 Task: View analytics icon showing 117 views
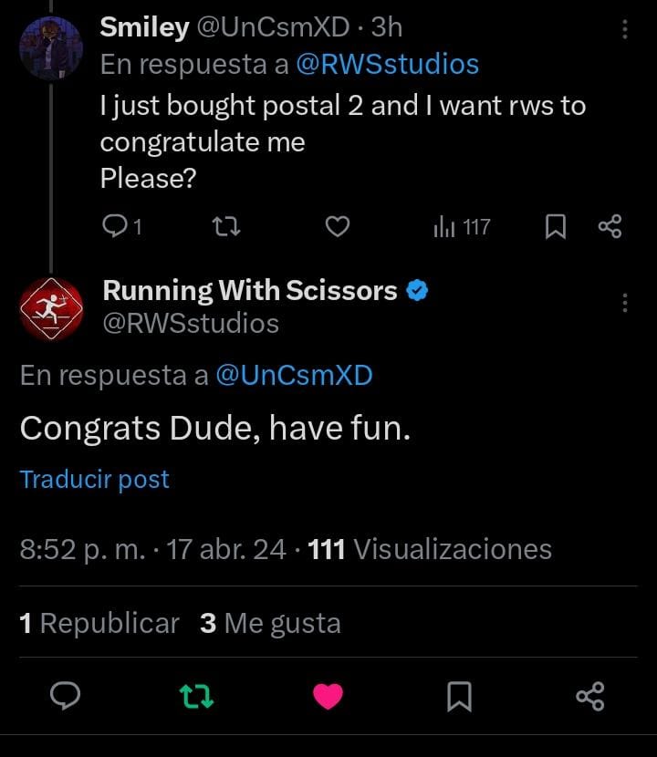462,226
